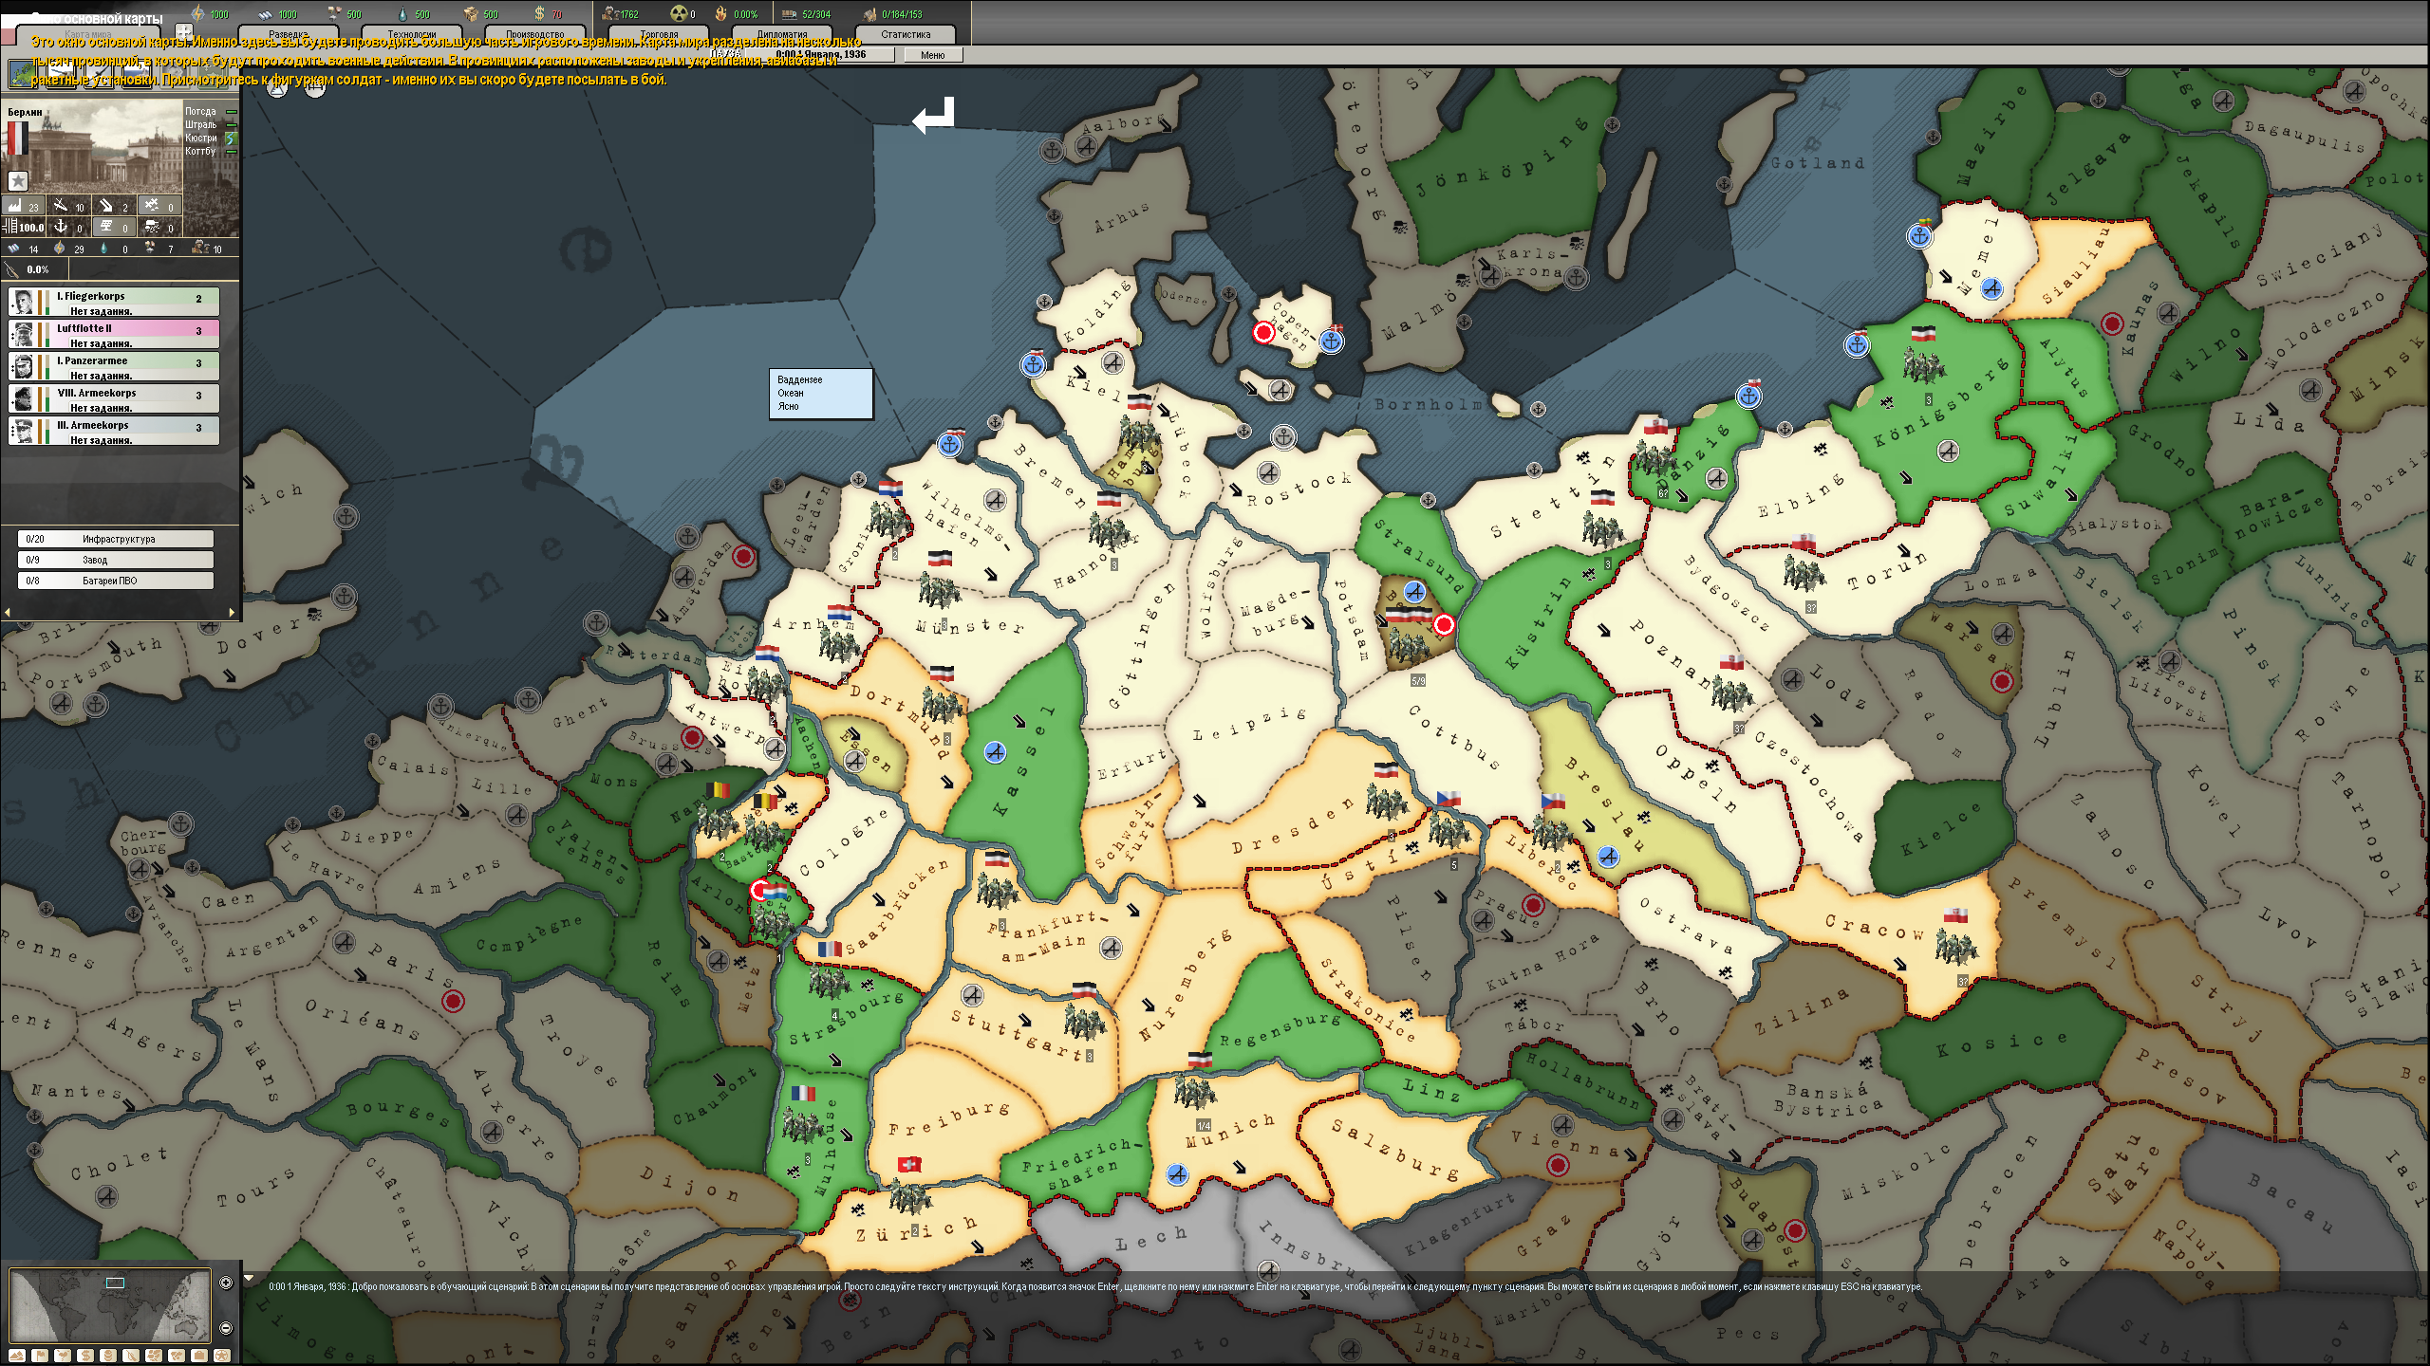
Task: Click the capital star icon in Berlin panel
Action: pos(18,180)
